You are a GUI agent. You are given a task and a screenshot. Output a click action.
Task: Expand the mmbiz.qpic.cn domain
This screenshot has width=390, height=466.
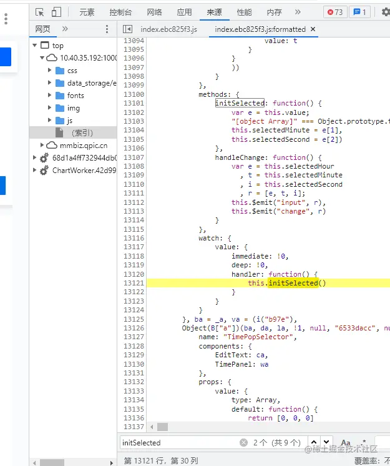[x=42, y=145]
